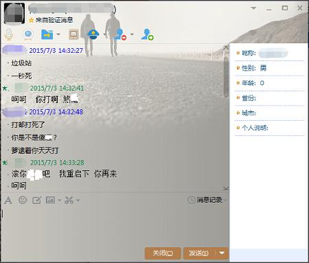Click the 年龄: 0 profile row
This screenshot has height=263, width=309.
270,83
